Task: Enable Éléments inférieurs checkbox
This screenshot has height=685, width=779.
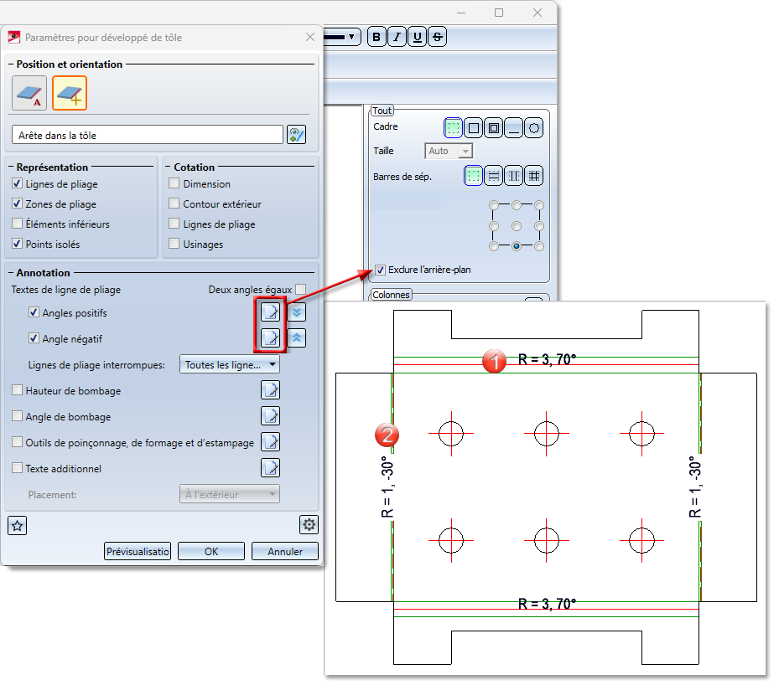Action: pos(18,224)
